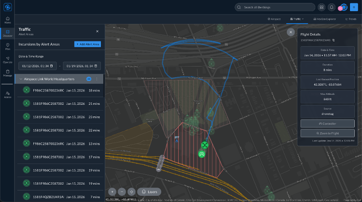The image size is (362, 202).
Task: Go to the Operate sidebar section
Action: [x=7, y=60]
